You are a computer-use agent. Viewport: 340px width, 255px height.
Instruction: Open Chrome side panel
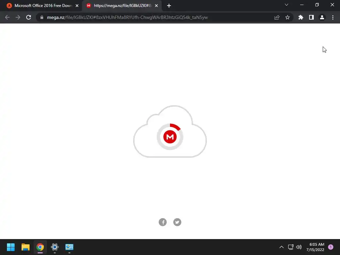[311, 17]
